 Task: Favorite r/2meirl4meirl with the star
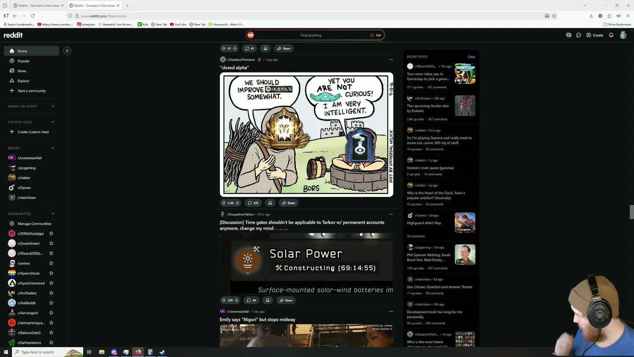point(51,243)
